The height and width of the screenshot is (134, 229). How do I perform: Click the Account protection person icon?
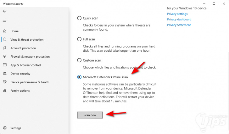(x=4, y=48)
